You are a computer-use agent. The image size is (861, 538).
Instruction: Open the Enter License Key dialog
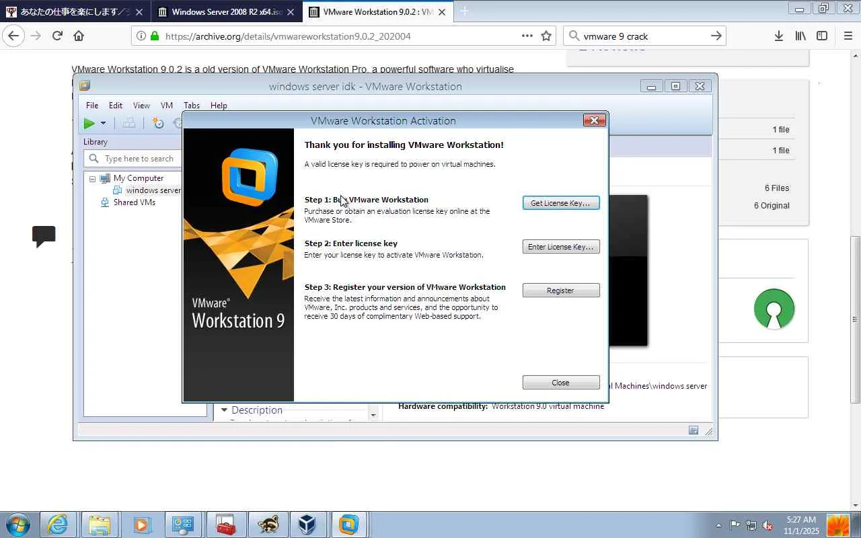pyautogui.click(x=561, y=247)
